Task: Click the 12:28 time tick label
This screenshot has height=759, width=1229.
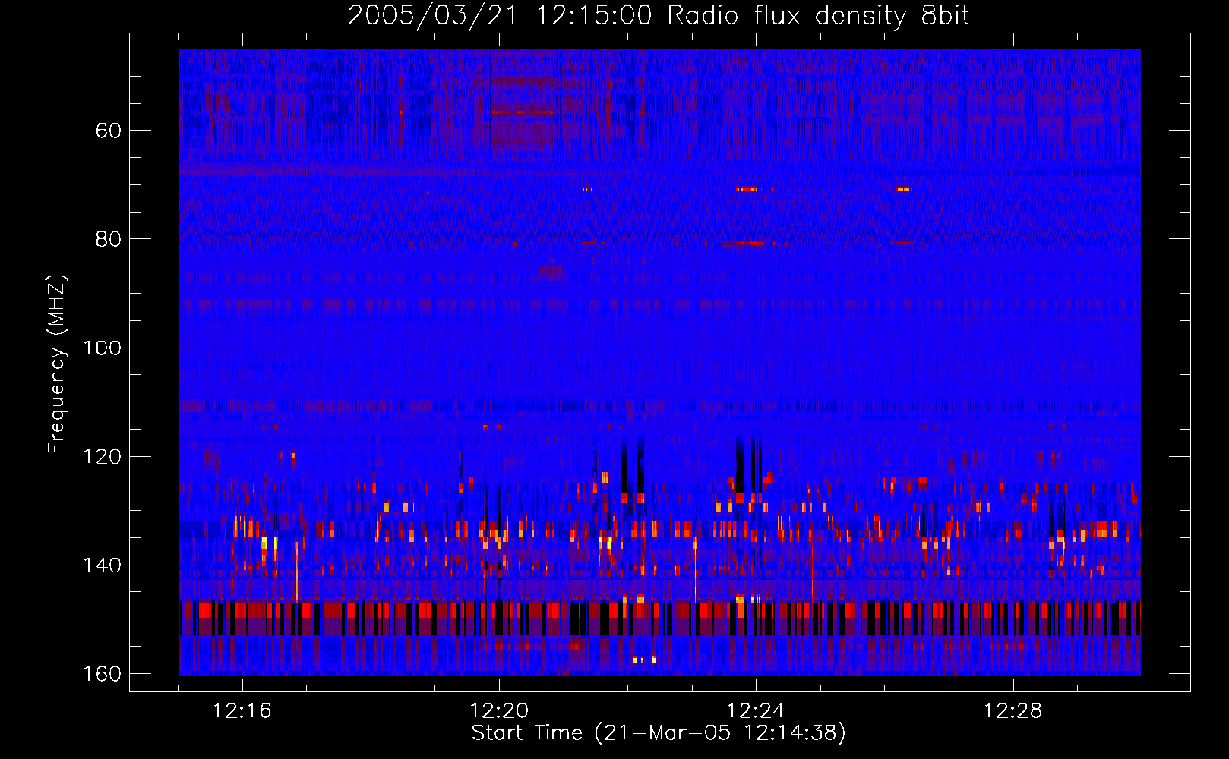Action: [x=1013, y=711]
